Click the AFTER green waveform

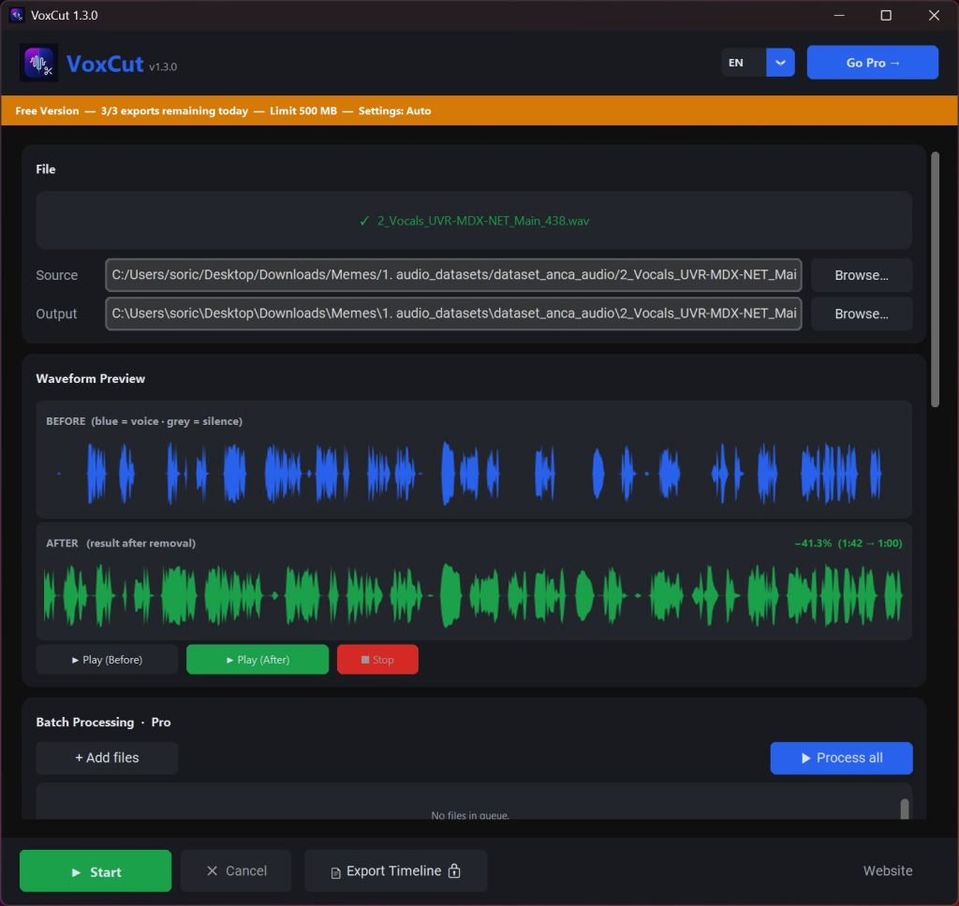tap(474, 595)
